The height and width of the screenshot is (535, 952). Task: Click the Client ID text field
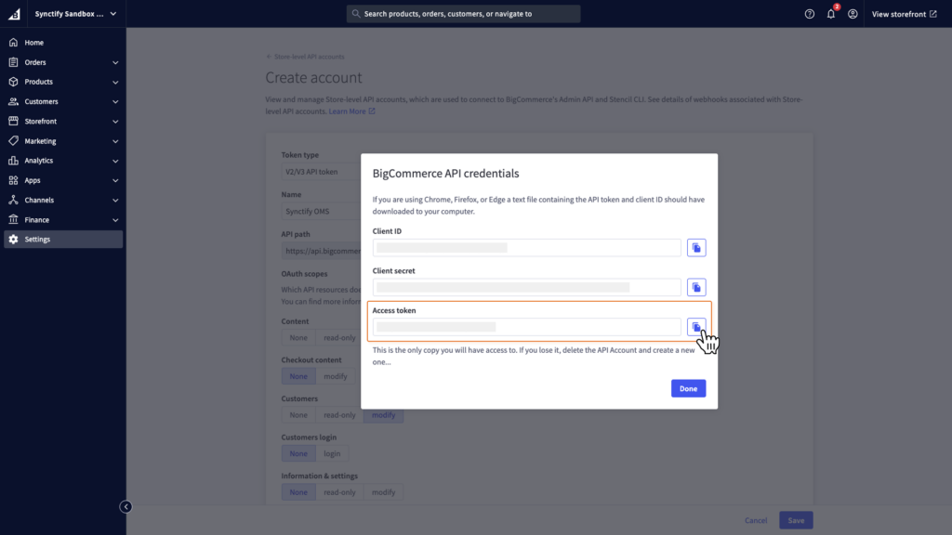pyautogui.click(x=526, y=247)
